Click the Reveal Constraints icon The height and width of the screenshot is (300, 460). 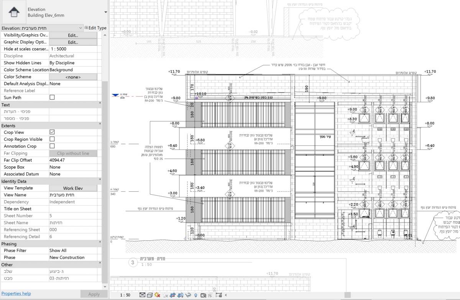click(219, 295)
